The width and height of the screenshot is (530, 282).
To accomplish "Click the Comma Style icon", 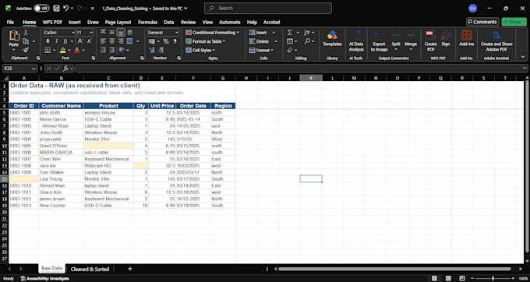I will (x=175, y=41).
